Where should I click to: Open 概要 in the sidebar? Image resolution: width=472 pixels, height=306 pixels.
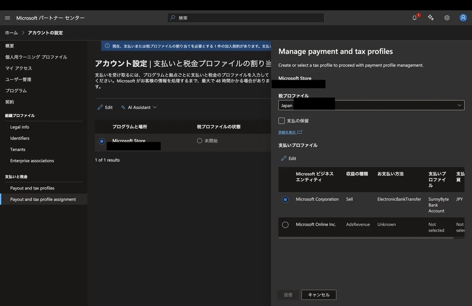point(9,46)
